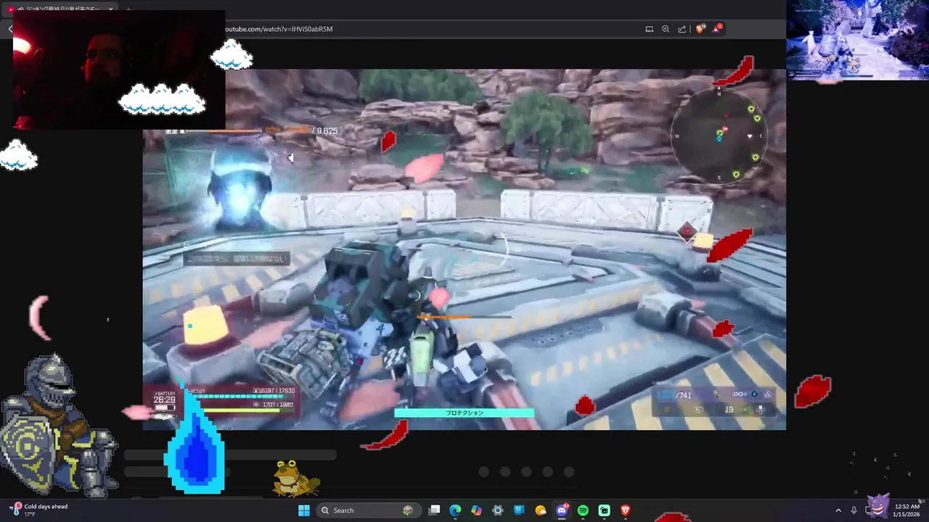
Task: Click the youtube.com URL in address bar
Action: click(279, 29)
